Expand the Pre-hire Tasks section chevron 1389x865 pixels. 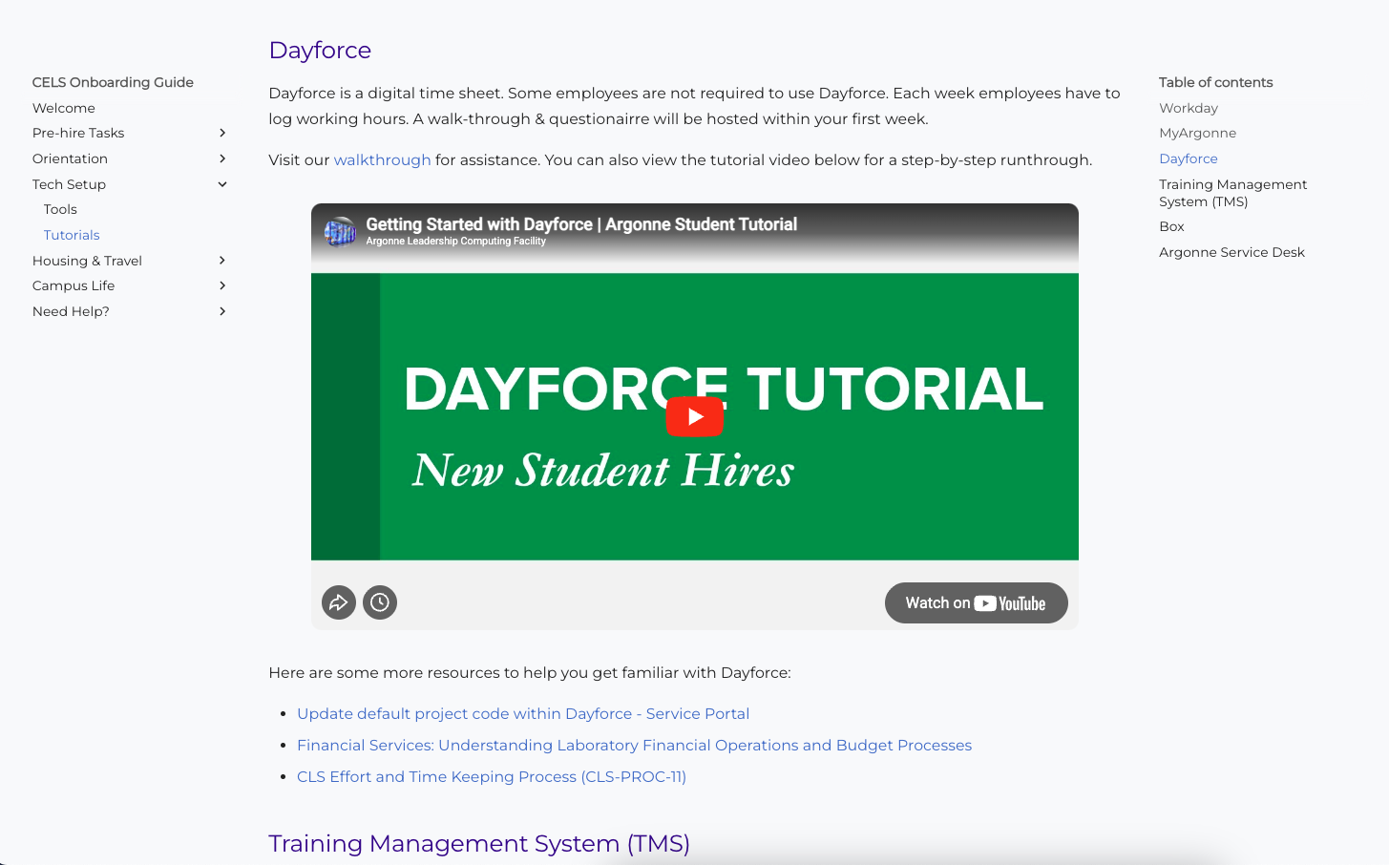(222, 133)
